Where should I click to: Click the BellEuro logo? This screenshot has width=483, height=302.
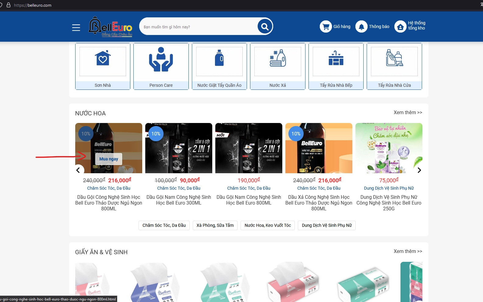pos(110,27)
